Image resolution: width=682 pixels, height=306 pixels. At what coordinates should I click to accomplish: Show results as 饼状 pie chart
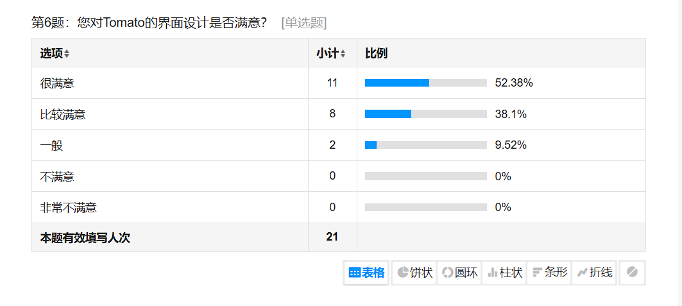(414, 273)
